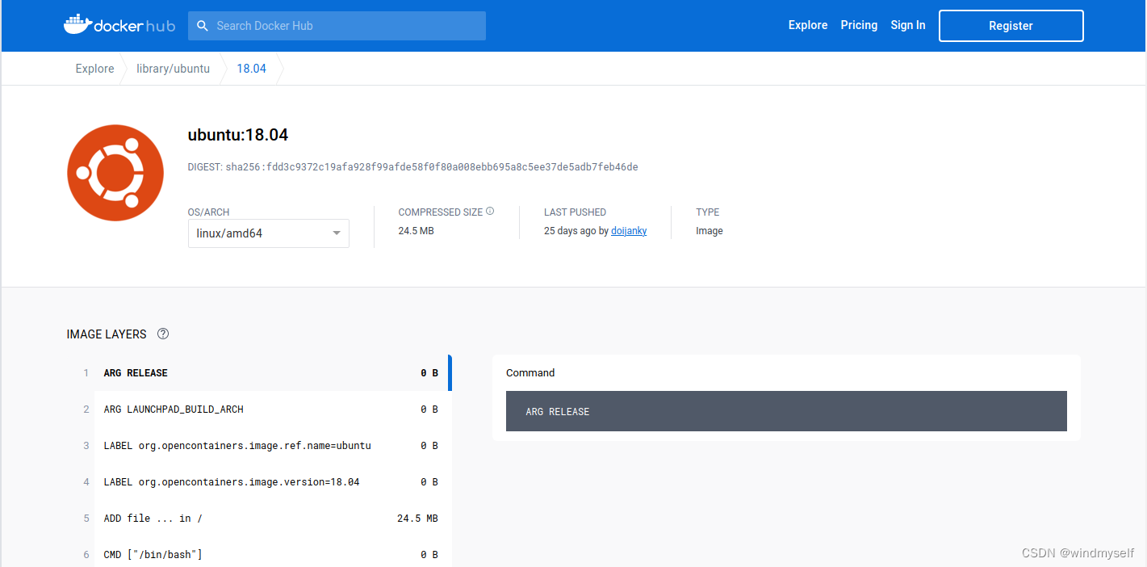The image size is (1147, 567).
Task: Click the ARG RELEASE command box
Action: click(786, 411)
